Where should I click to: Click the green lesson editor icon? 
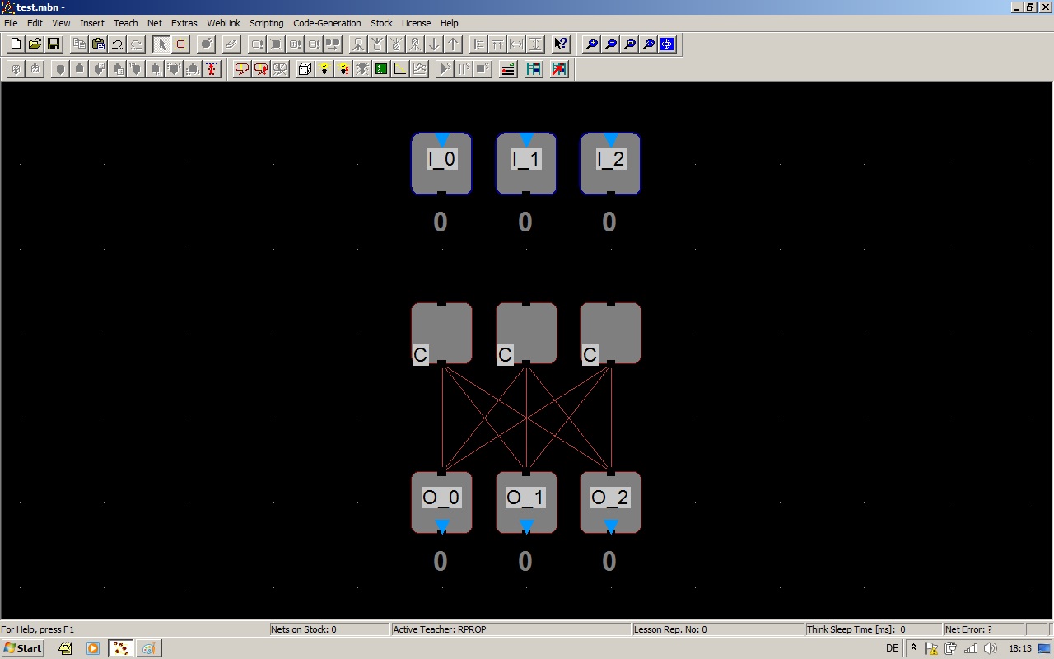coord(381,69)
